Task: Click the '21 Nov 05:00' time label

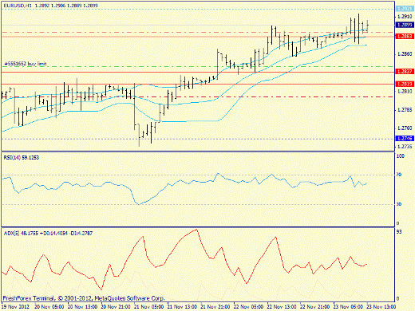Action: point(149,306)
